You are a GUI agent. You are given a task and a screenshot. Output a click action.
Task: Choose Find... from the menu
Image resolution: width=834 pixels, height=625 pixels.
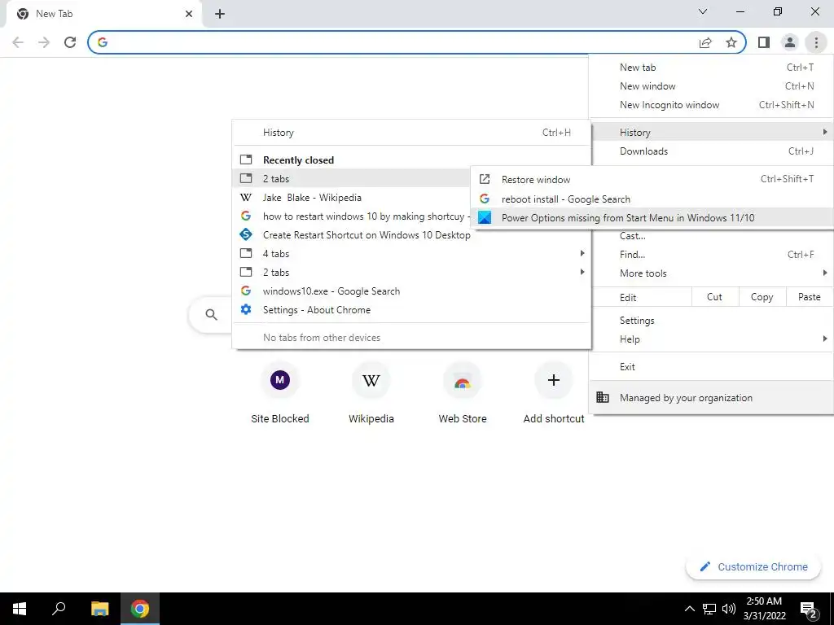tap(711, 255)
